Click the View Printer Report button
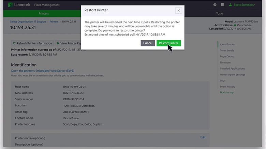Viewport: 266px width, 149px height. 68,43
